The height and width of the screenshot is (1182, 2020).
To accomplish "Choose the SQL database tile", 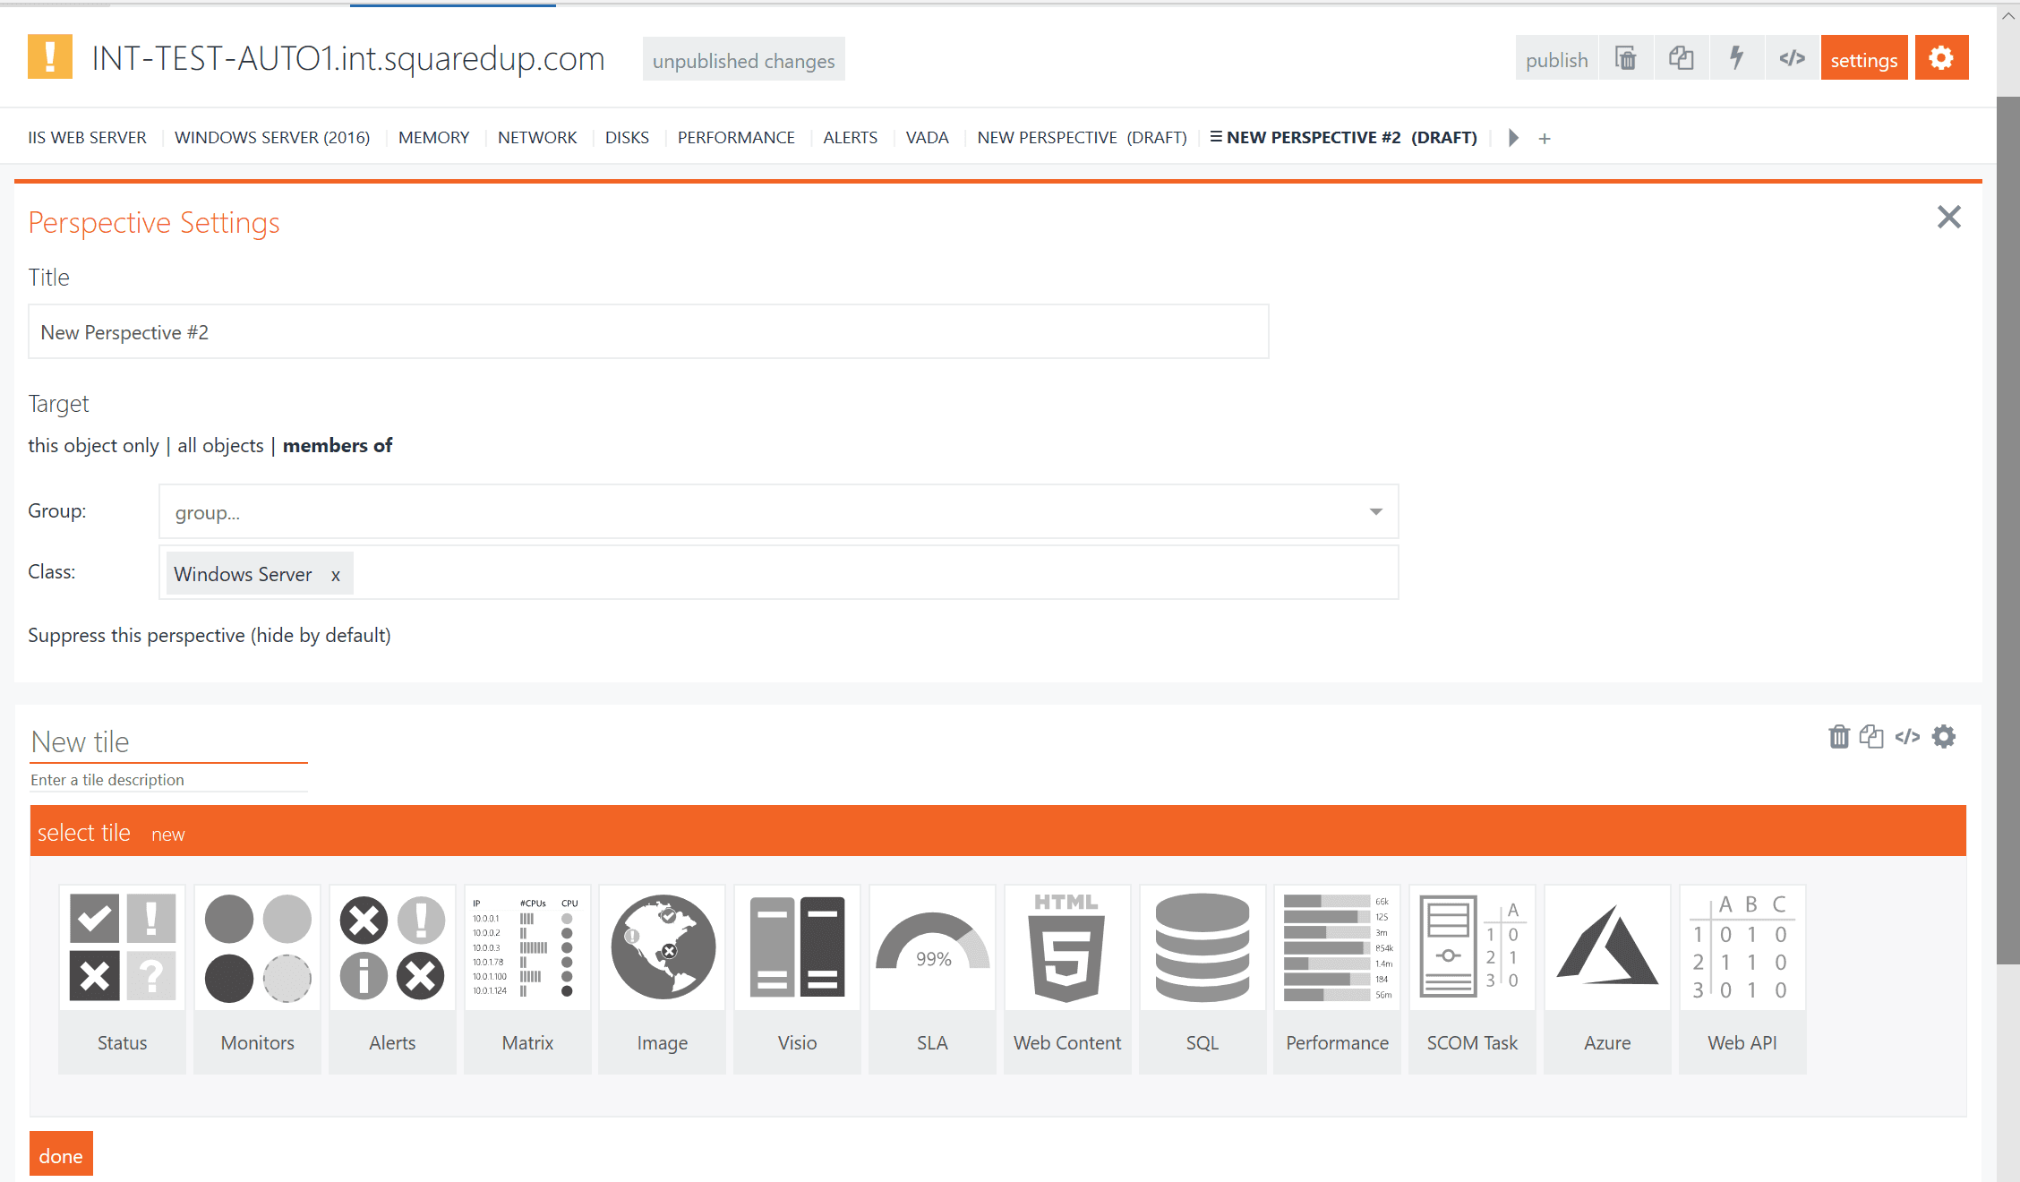I will click(x=1202, y=977).
